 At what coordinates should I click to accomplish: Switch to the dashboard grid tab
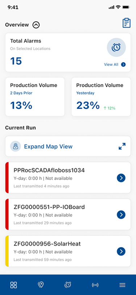(x=13, y=285)
